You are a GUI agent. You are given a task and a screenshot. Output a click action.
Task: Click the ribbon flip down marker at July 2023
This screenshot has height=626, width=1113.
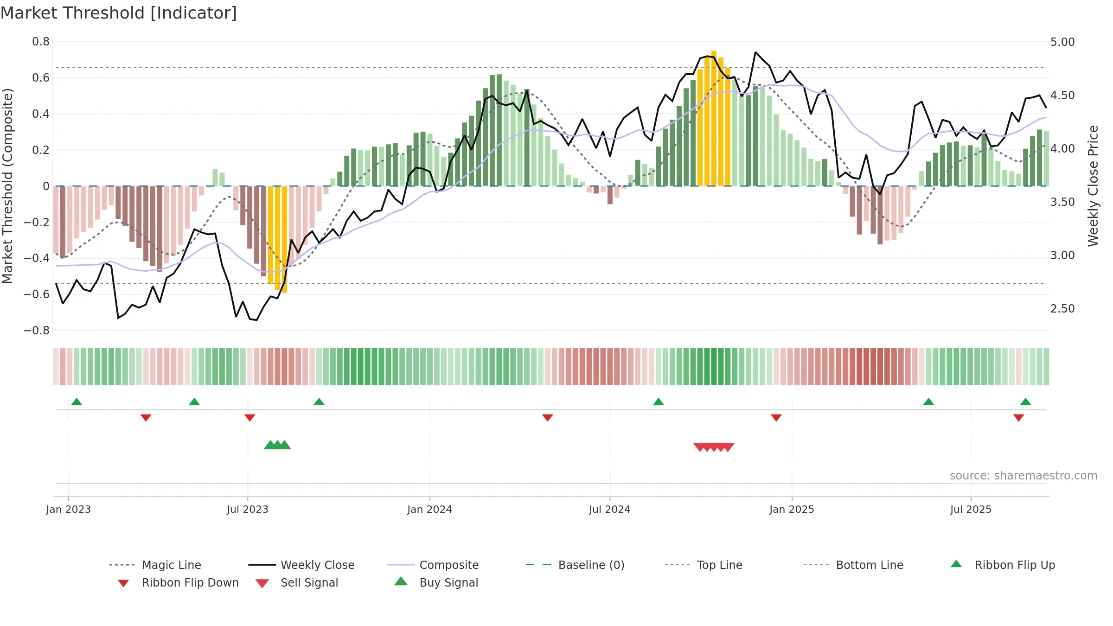tap(250, 418)
